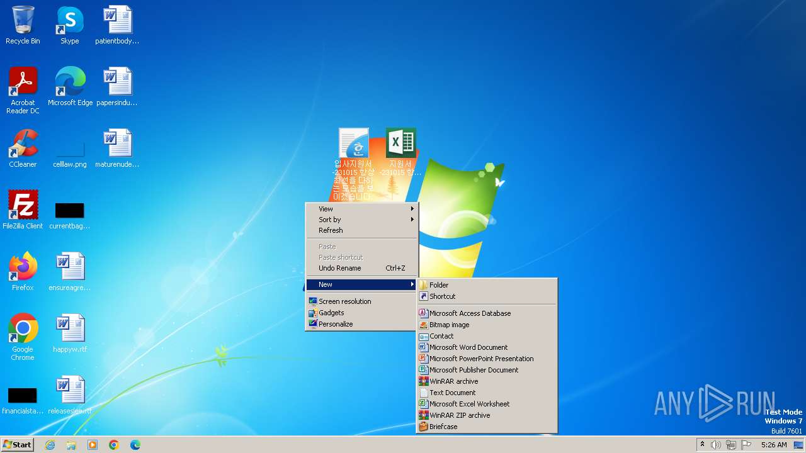
Task: Click the volume speaker tray icon
Action: tap(716, 445)
